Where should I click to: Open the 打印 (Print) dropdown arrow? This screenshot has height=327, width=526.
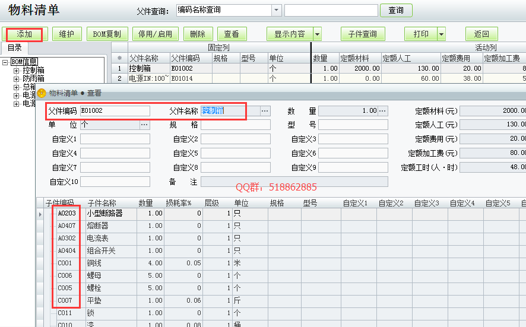[441, 34]
